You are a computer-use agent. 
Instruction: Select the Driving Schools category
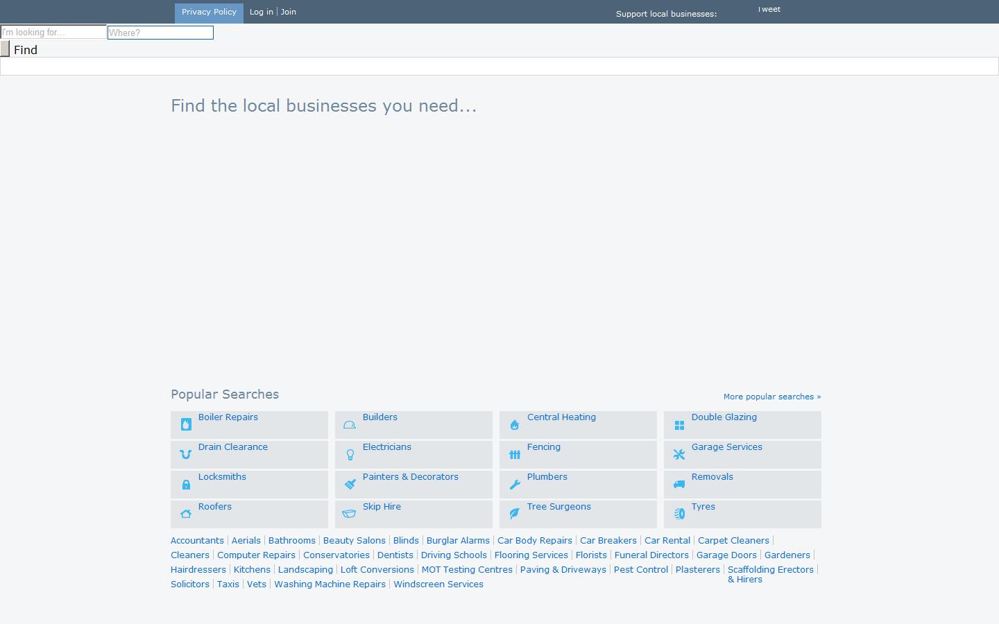454,555
